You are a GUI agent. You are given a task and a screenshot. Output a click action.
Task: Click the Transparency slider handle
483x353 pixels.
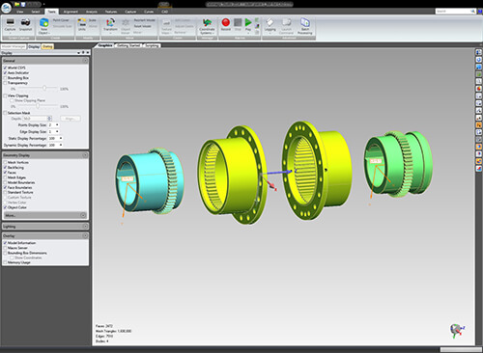click(x=44, y=88)
